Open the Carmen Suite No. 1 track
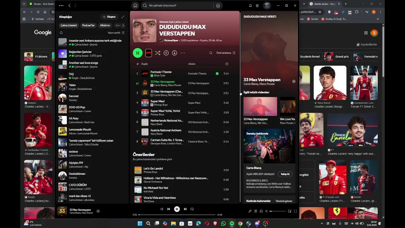This screenshot has height=228, width=405. click(185, 142)
